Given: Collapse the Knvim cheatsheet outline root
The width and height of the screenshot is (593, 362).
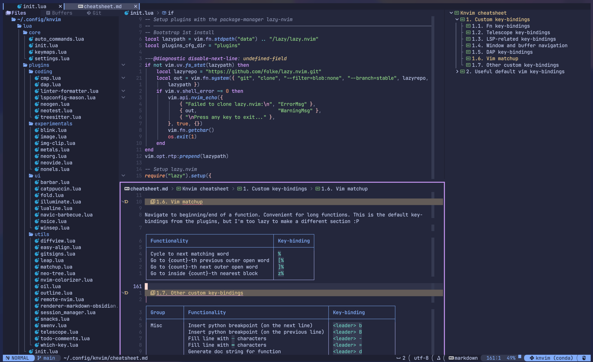Looking at the screenshot, I should [x=451, y=13].
